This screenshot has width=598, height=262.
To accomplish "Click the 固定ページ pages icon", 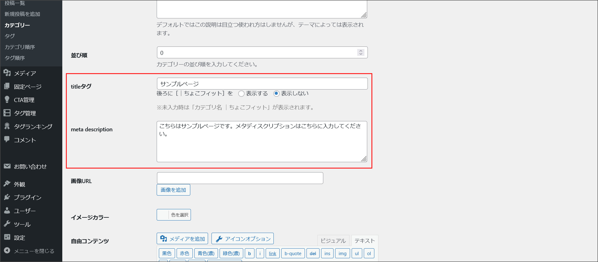I will point(7,86).
